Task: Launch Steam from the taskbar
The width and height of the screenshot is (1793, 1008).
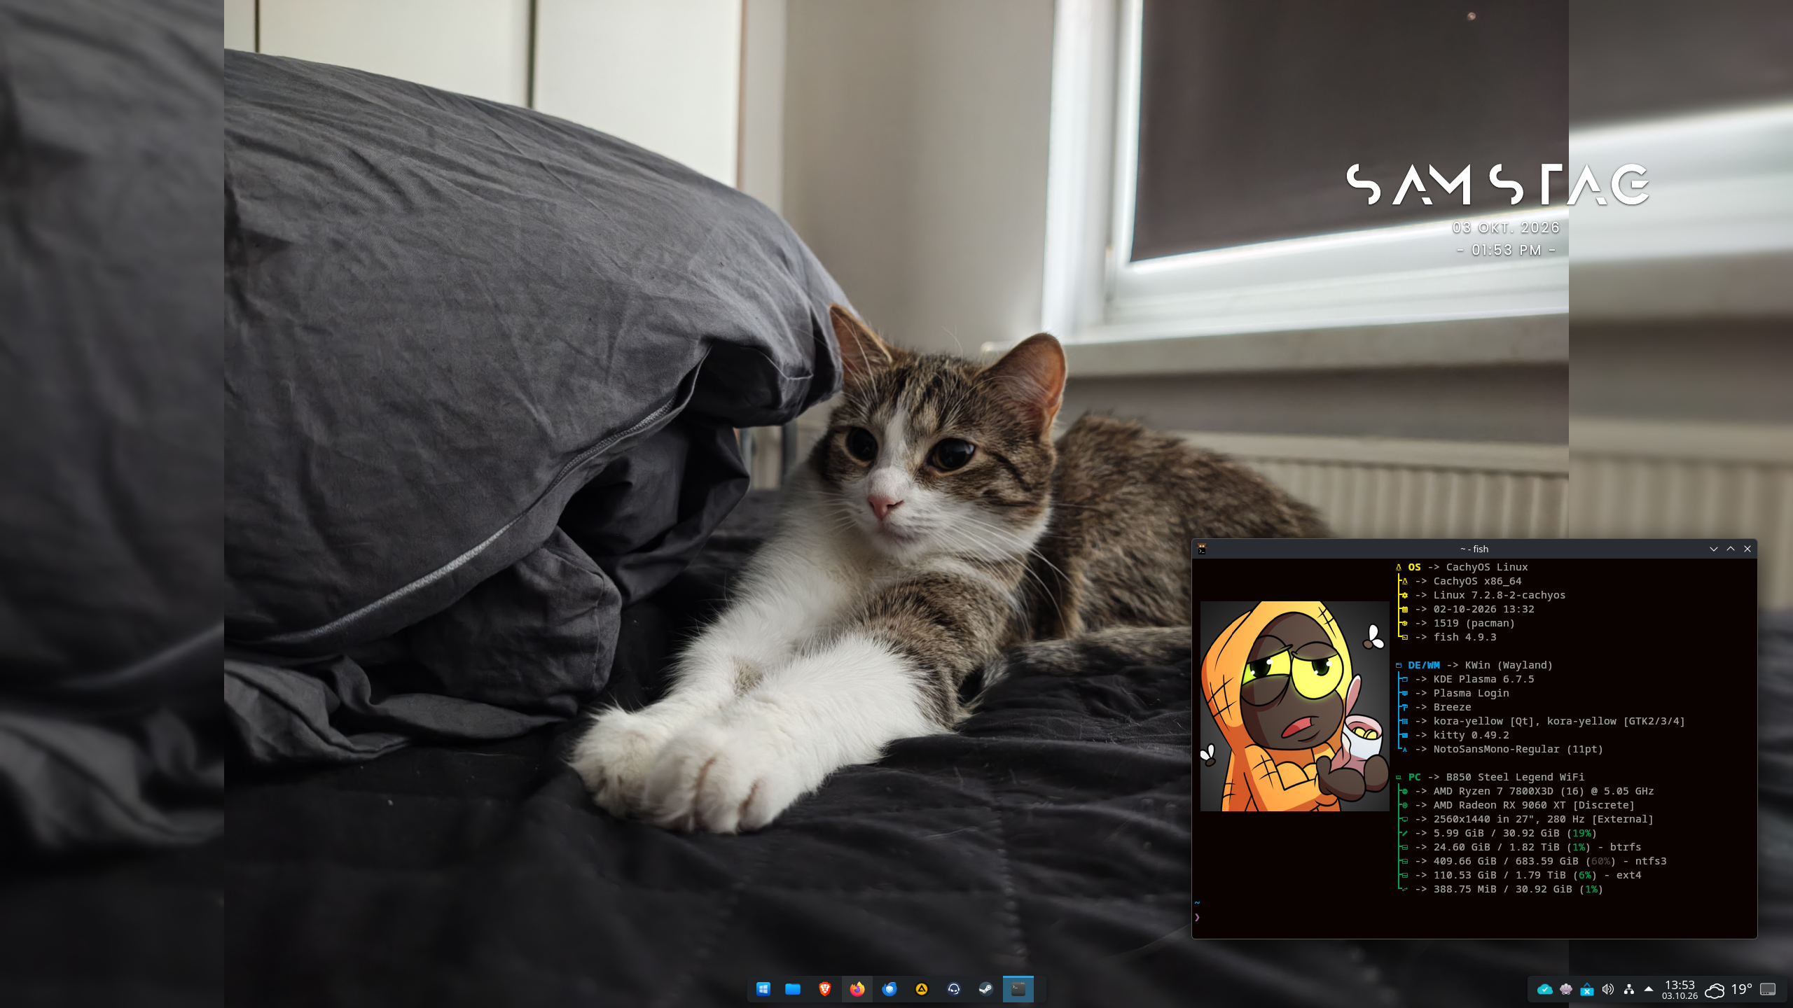Action: click(985, 988)
